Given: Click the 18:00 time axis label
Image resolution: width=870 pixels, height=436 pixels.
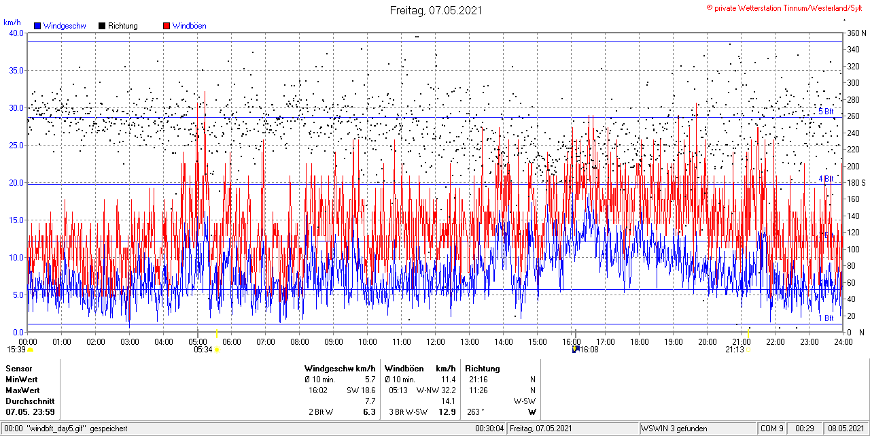Looking at the screenshot, I should (639, 342).
